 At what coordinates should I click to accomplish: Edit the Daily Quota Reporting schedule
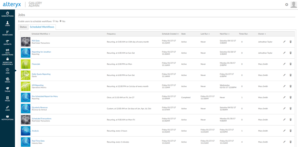click(284, 75)
